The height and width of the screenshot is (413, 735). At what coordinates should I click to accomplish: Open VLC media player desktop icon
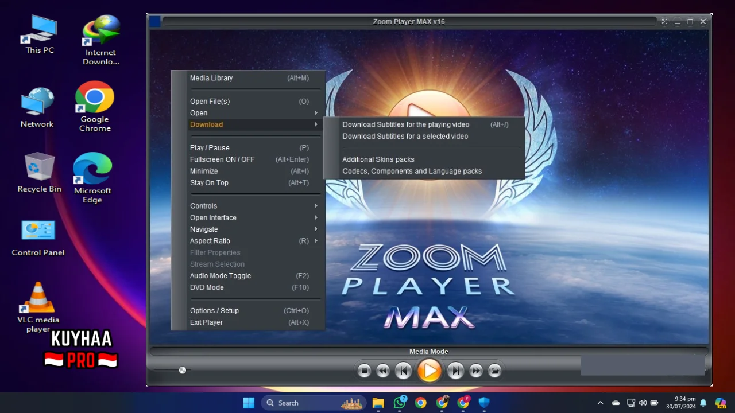click(x=38, y=307)
